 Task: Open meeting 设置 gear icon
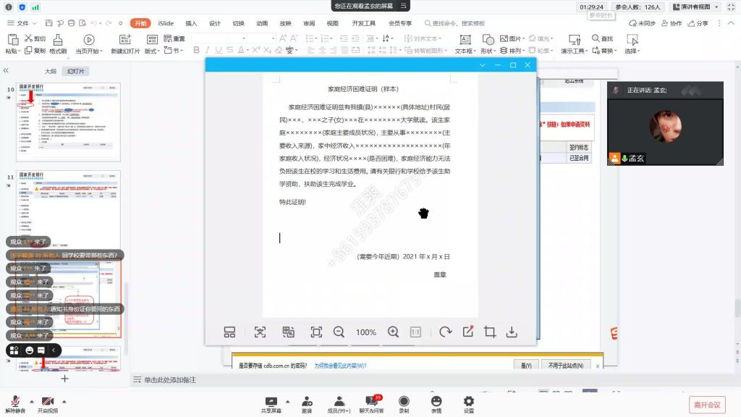(x=468, y=403)
